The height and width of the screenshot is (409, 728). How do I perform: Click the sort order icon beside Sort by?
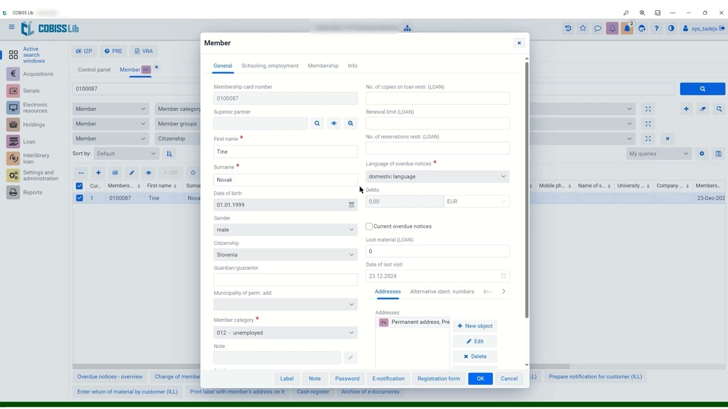(x=169, y=153)
